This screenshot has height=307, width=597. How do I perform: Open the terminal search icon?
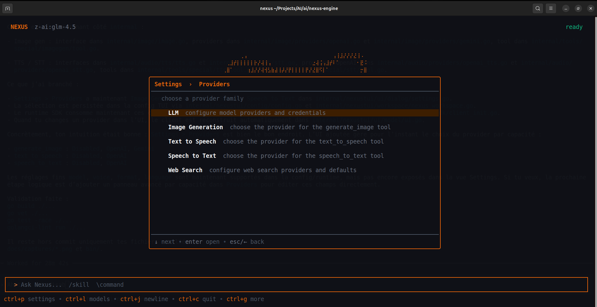(x=538, y=8)
